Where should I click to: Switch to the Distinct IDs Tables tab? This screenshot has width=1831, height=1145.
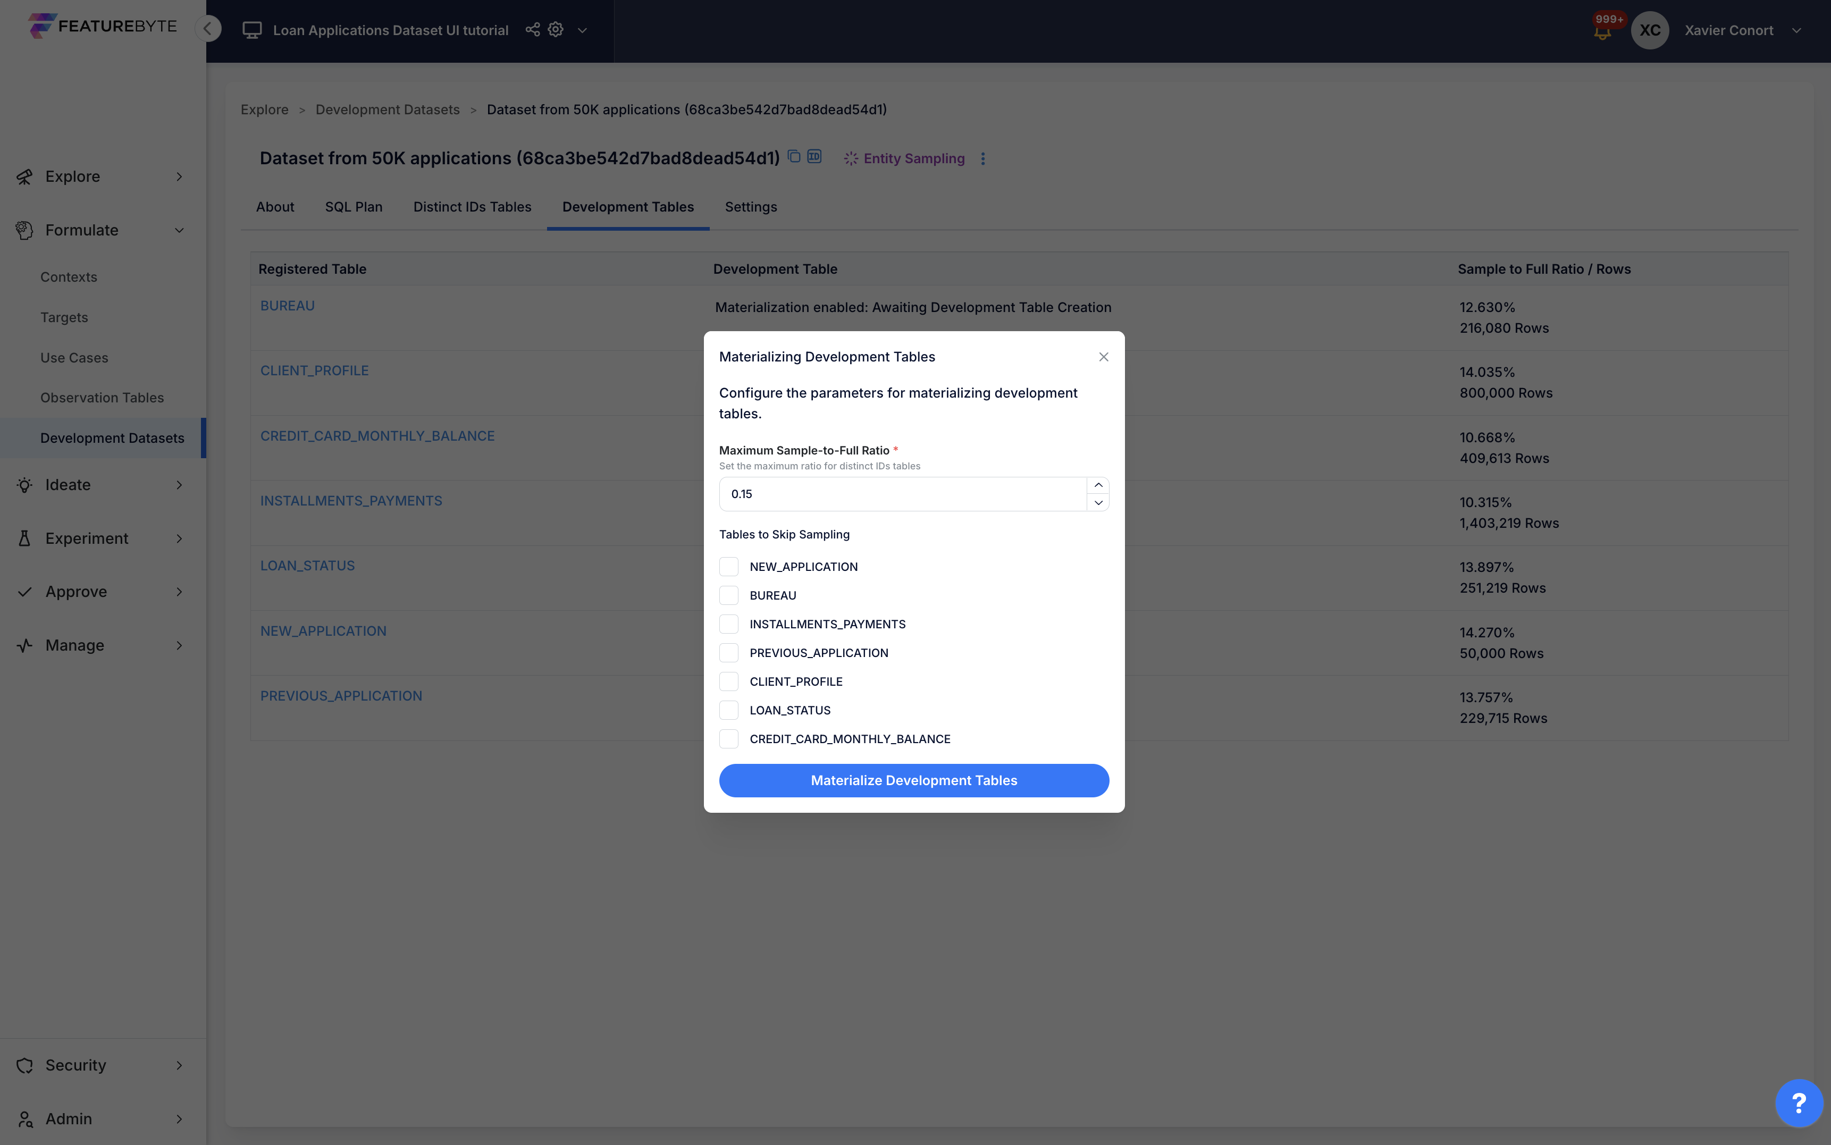tap(472, 207)
